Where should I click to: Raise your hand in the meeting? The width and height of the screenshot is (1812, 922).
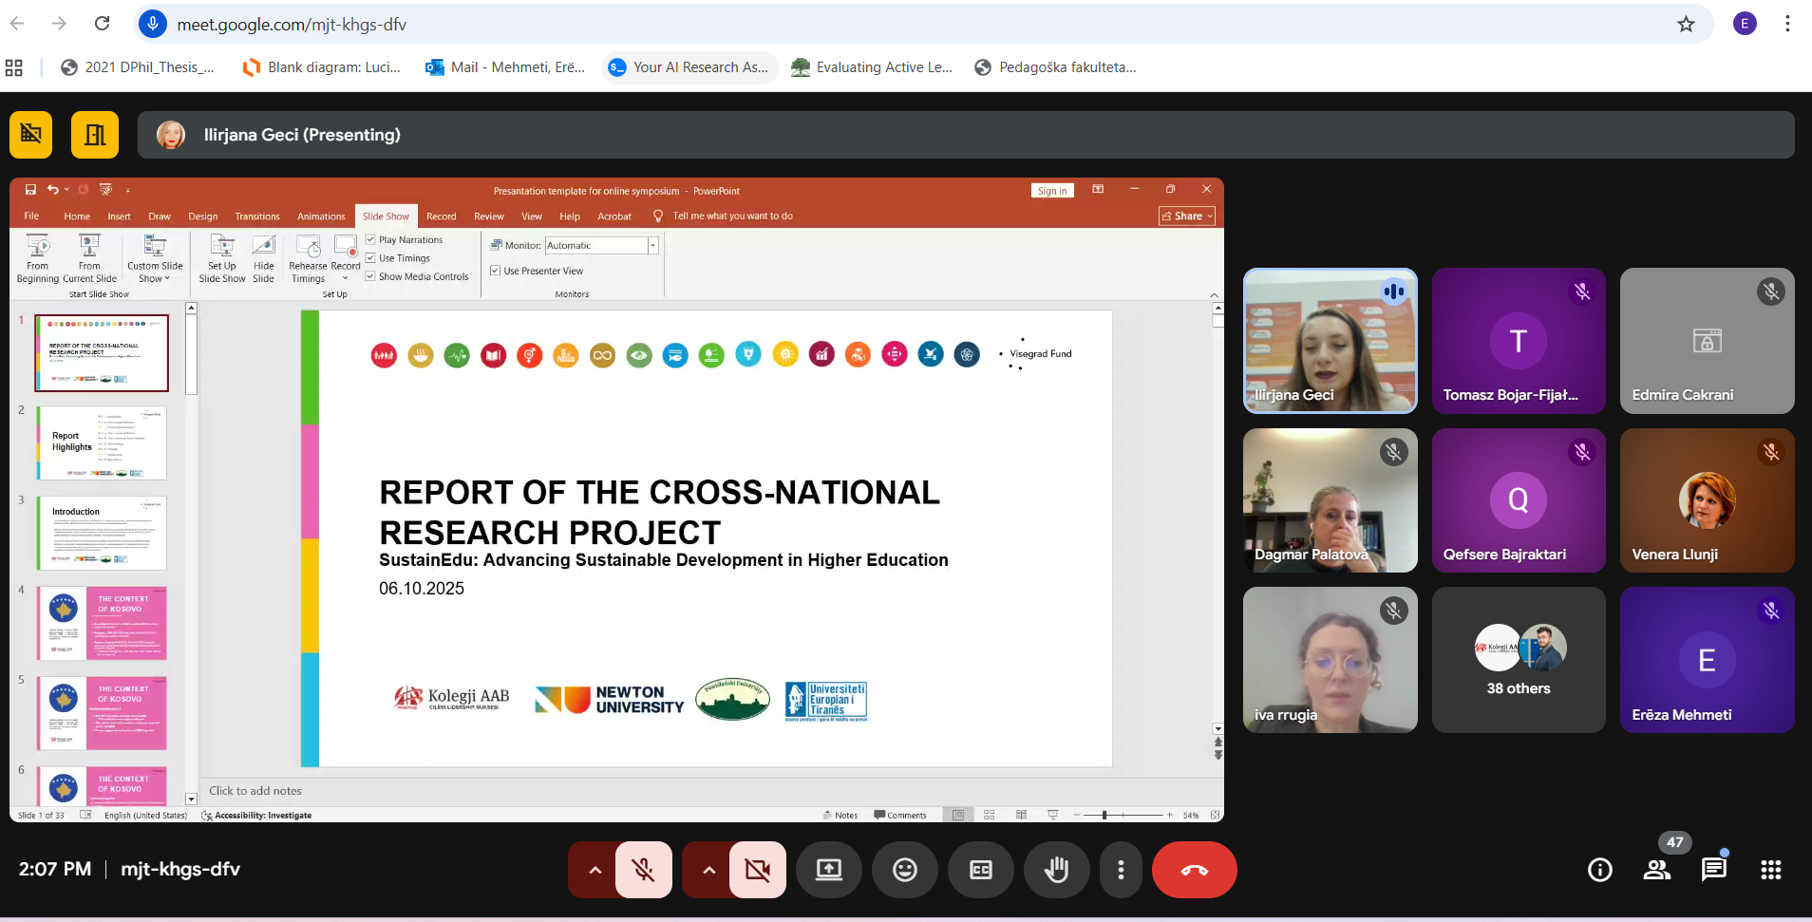click(x=1056, y=870)
